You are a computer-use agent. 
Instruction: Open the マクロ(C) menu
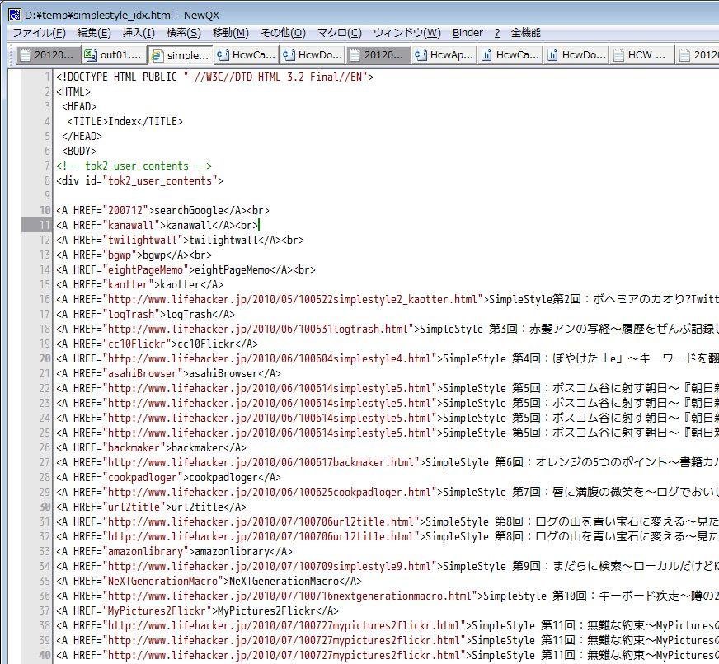click(x=339, y=33)
